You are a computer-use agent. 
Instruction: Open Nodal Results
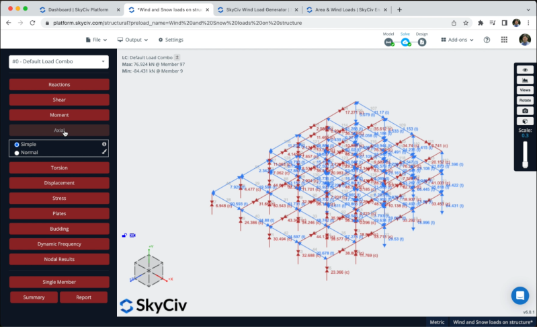point(59,260)
